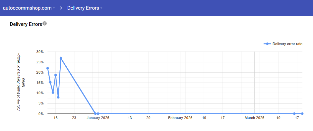Click the Delivery error rate legend entry
This screenshot has height=131, width=313.
283,44
